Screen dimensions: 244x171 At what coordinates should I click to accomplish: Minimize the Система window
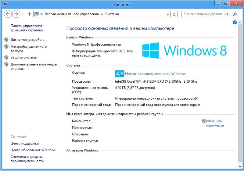219,3
